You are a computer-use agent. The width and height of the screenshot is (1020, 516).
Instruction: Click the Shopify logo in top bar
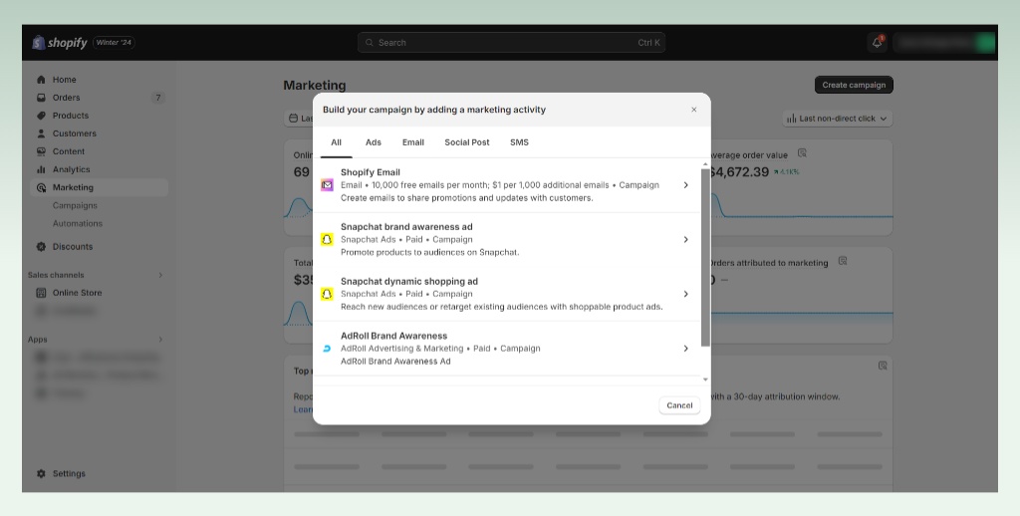coord(60,42)
